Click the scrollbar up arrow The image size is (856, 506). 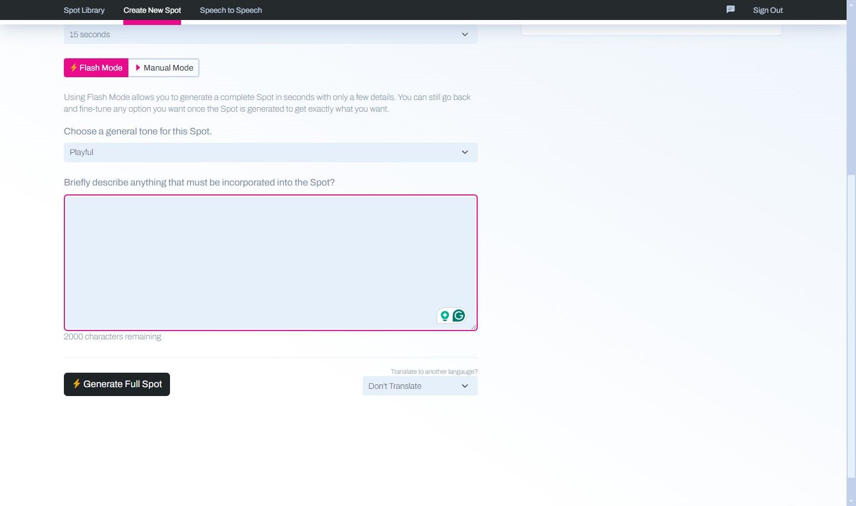[x=851, y=4]
